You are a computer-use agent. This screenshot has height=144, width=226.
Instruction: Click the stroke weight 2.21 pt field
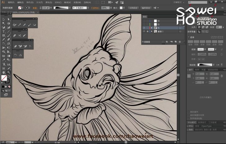[45, 8]
